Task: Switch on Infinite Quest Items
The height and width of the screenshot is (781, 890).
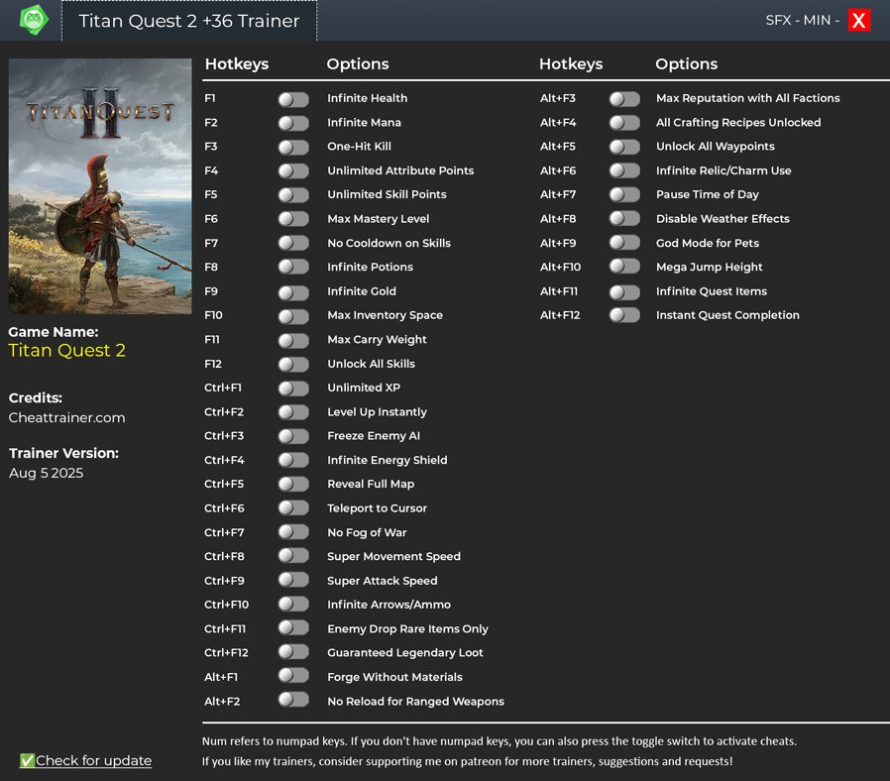Action: 624,292
